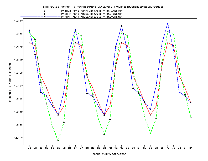Click the blue line peak at hour 72
Viewport: 208px width, 161px height.
[168, 23]
